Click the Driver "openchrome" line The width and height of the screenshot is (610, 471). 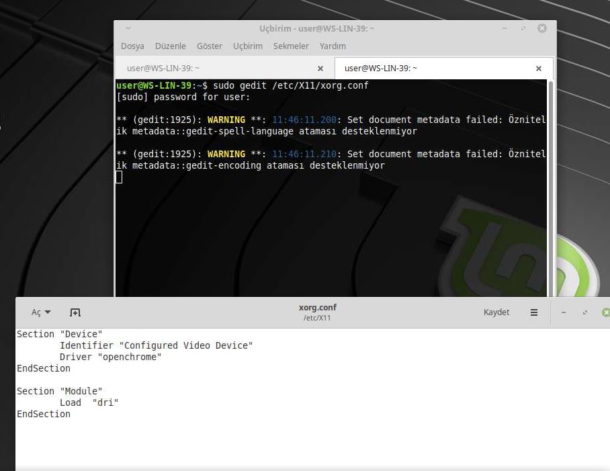tap(110, 357)
